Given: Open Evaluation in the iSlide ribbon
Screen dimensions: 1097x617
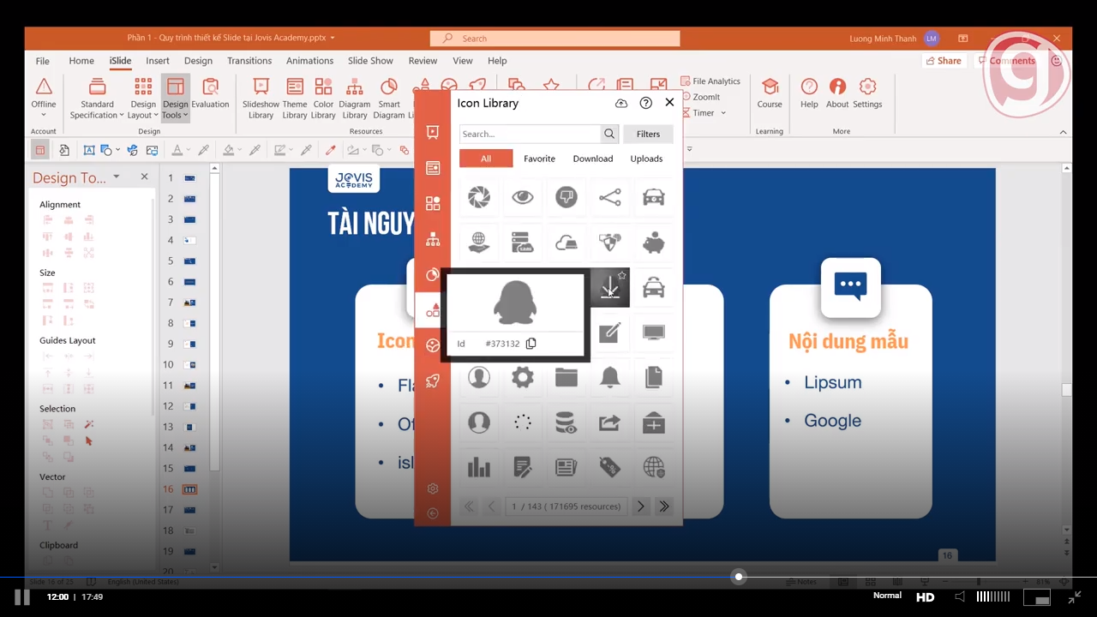Looking at the screenshot, I should click(210, 94).
